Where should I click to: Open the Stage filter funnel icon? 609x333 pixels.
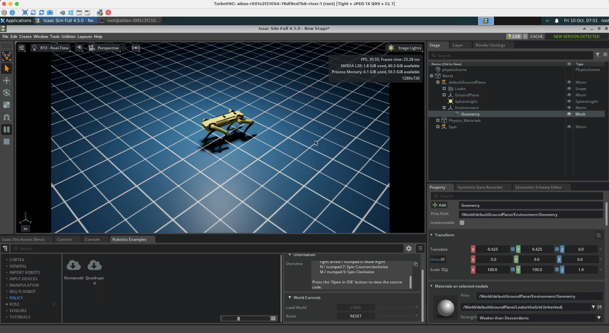pos(598,55)
